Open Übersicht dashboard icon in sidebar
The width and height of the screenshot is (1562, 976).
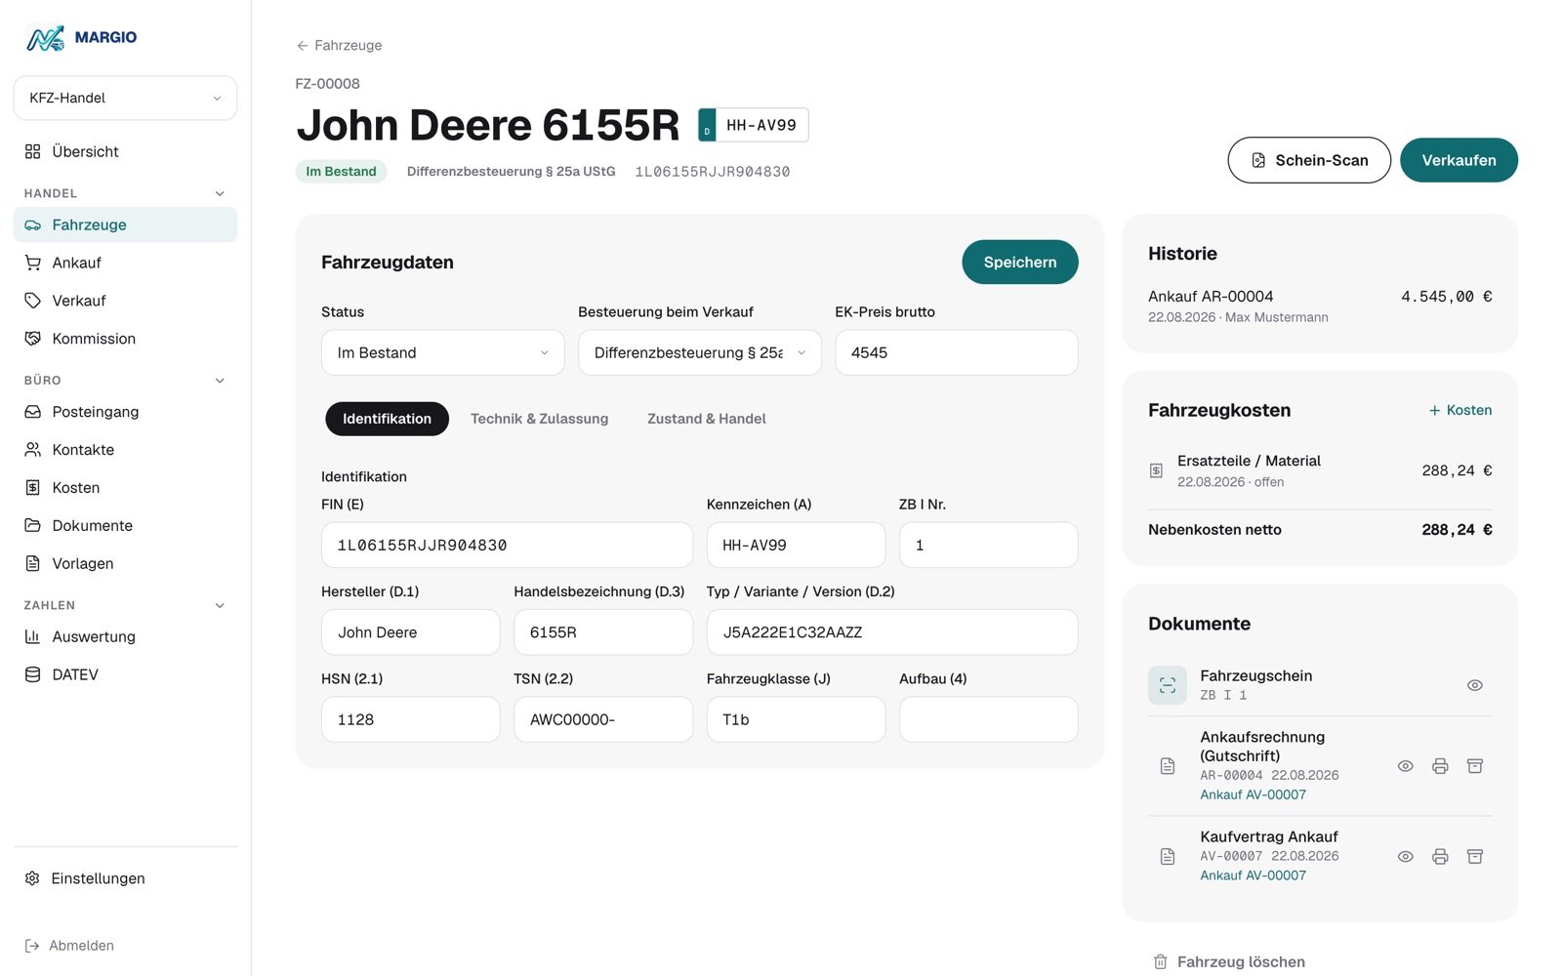click(x=33, y=151)
